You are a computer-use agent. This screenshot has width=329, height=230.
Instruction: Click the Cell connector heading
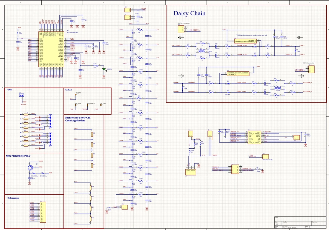(13, 198)
